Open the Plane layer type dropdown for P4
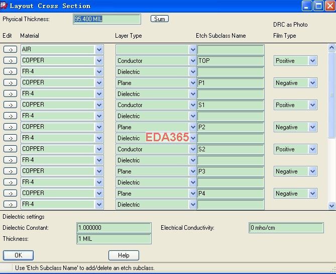The width and height of the screenshot is (336, 274). point(193,194)
